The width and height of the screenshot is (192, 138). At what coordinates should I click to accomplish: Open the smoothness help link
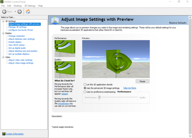point(63,104)
